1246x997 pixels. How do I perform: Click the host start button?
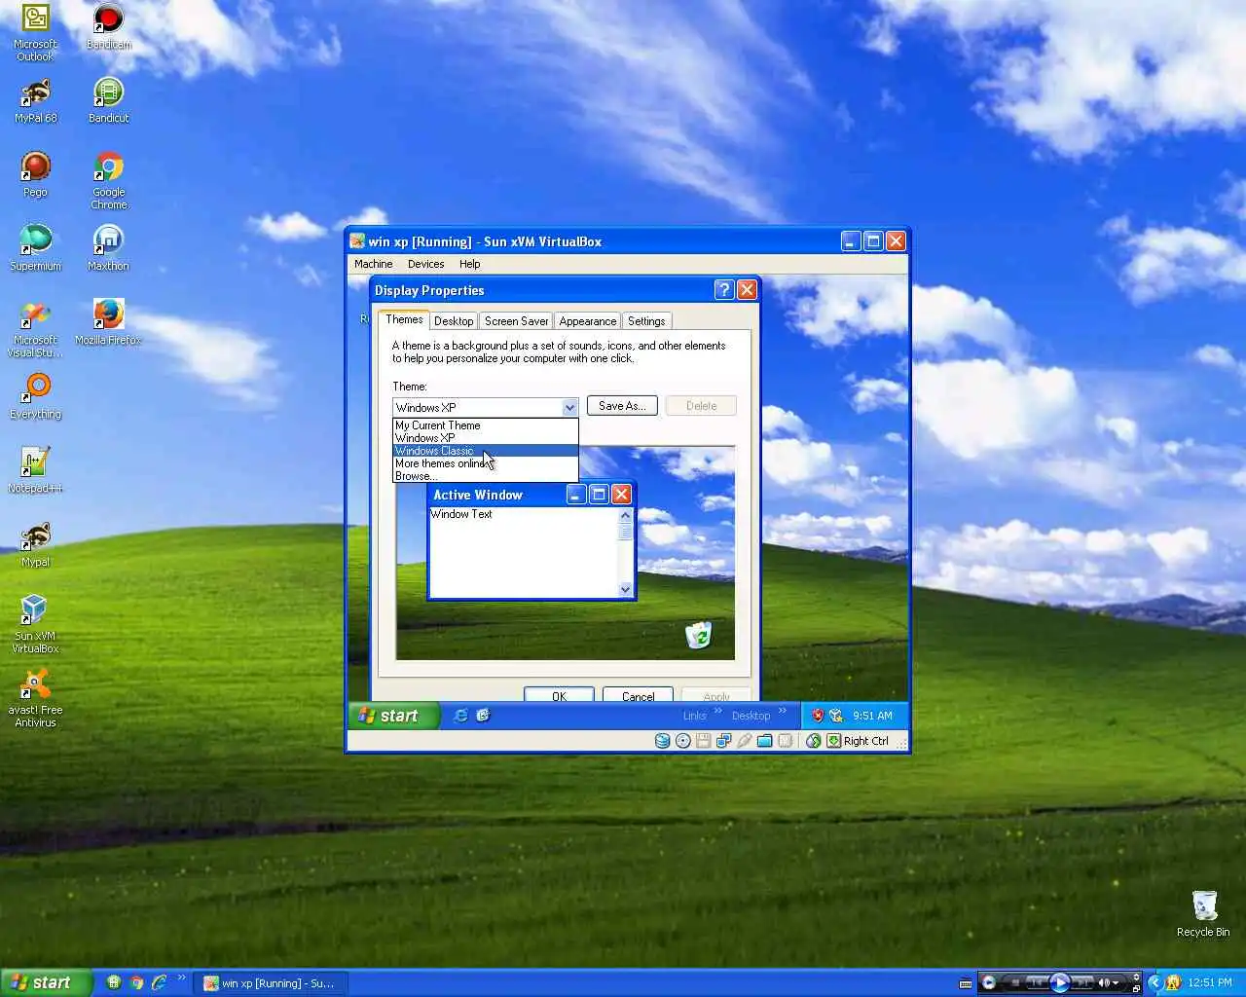click(47, 982)
